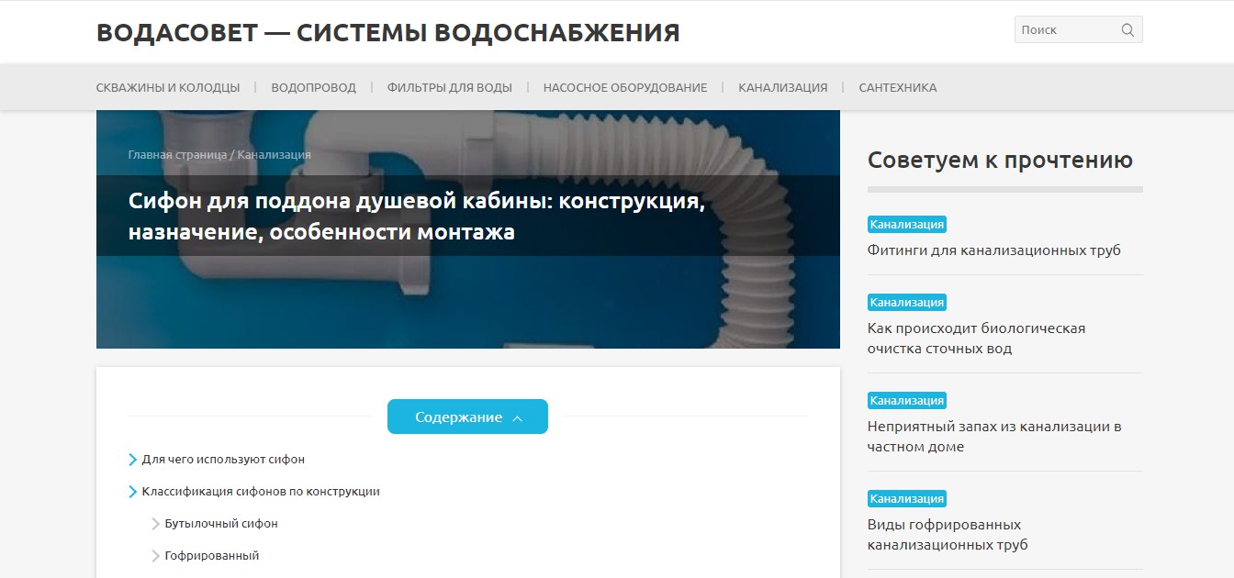Open Канализация menu item in navbar
1234x578 pixels.
[782, 87]
